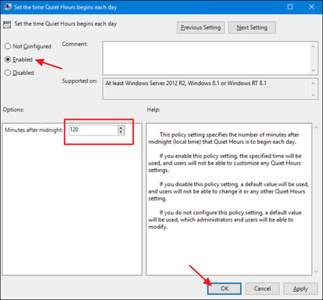
Task: Click the policy icon in the title bar
Action: pyautogui.click(x=8, y=6)
